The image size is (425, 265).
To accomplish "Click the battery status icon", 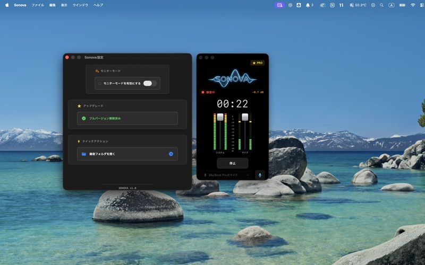I will (x=402, y=5).
